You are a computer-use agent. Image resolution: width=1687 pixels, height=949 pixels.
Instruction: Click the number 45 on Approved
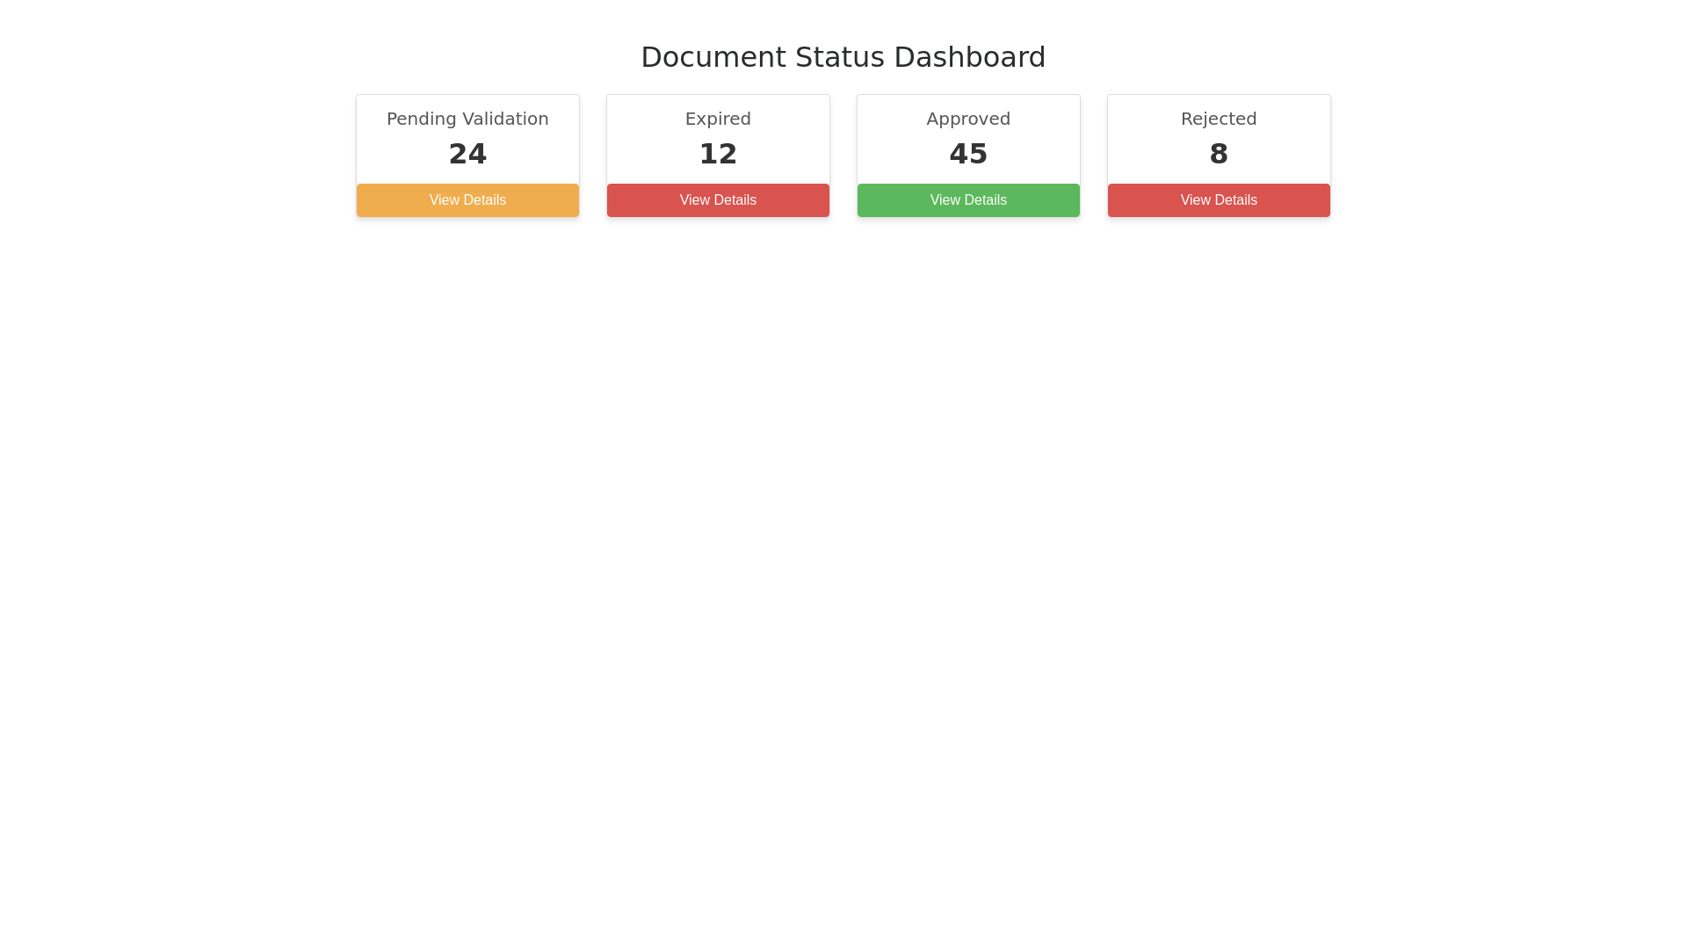(x=968, y=153)
